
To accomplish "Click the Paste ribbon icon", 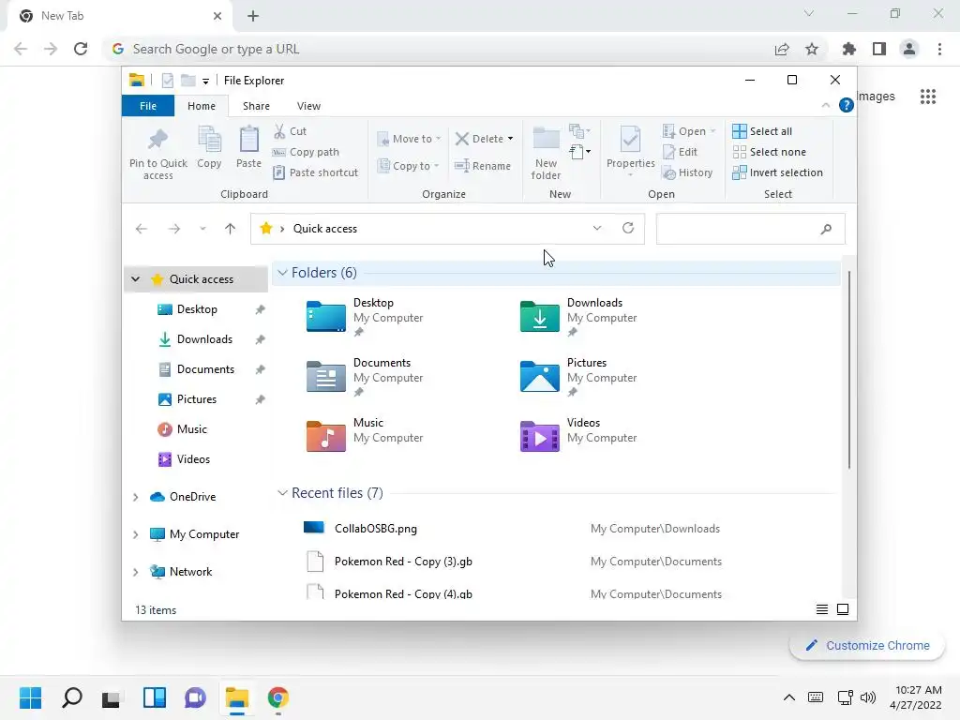I will [x=248, y=140].
